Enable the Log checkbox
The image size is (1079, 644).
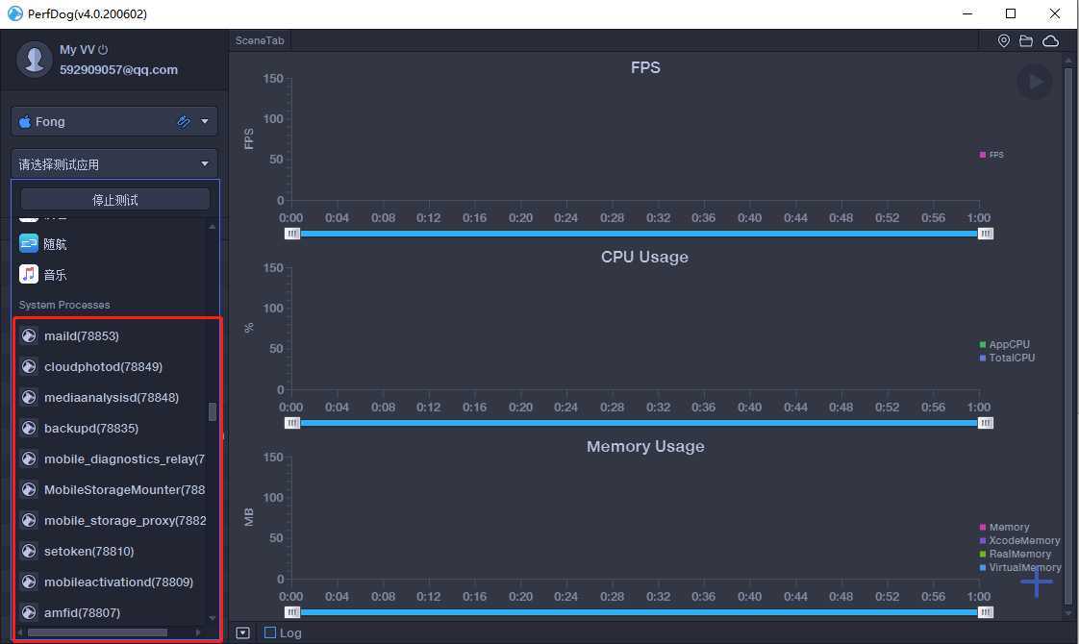[x=270, y=632]
